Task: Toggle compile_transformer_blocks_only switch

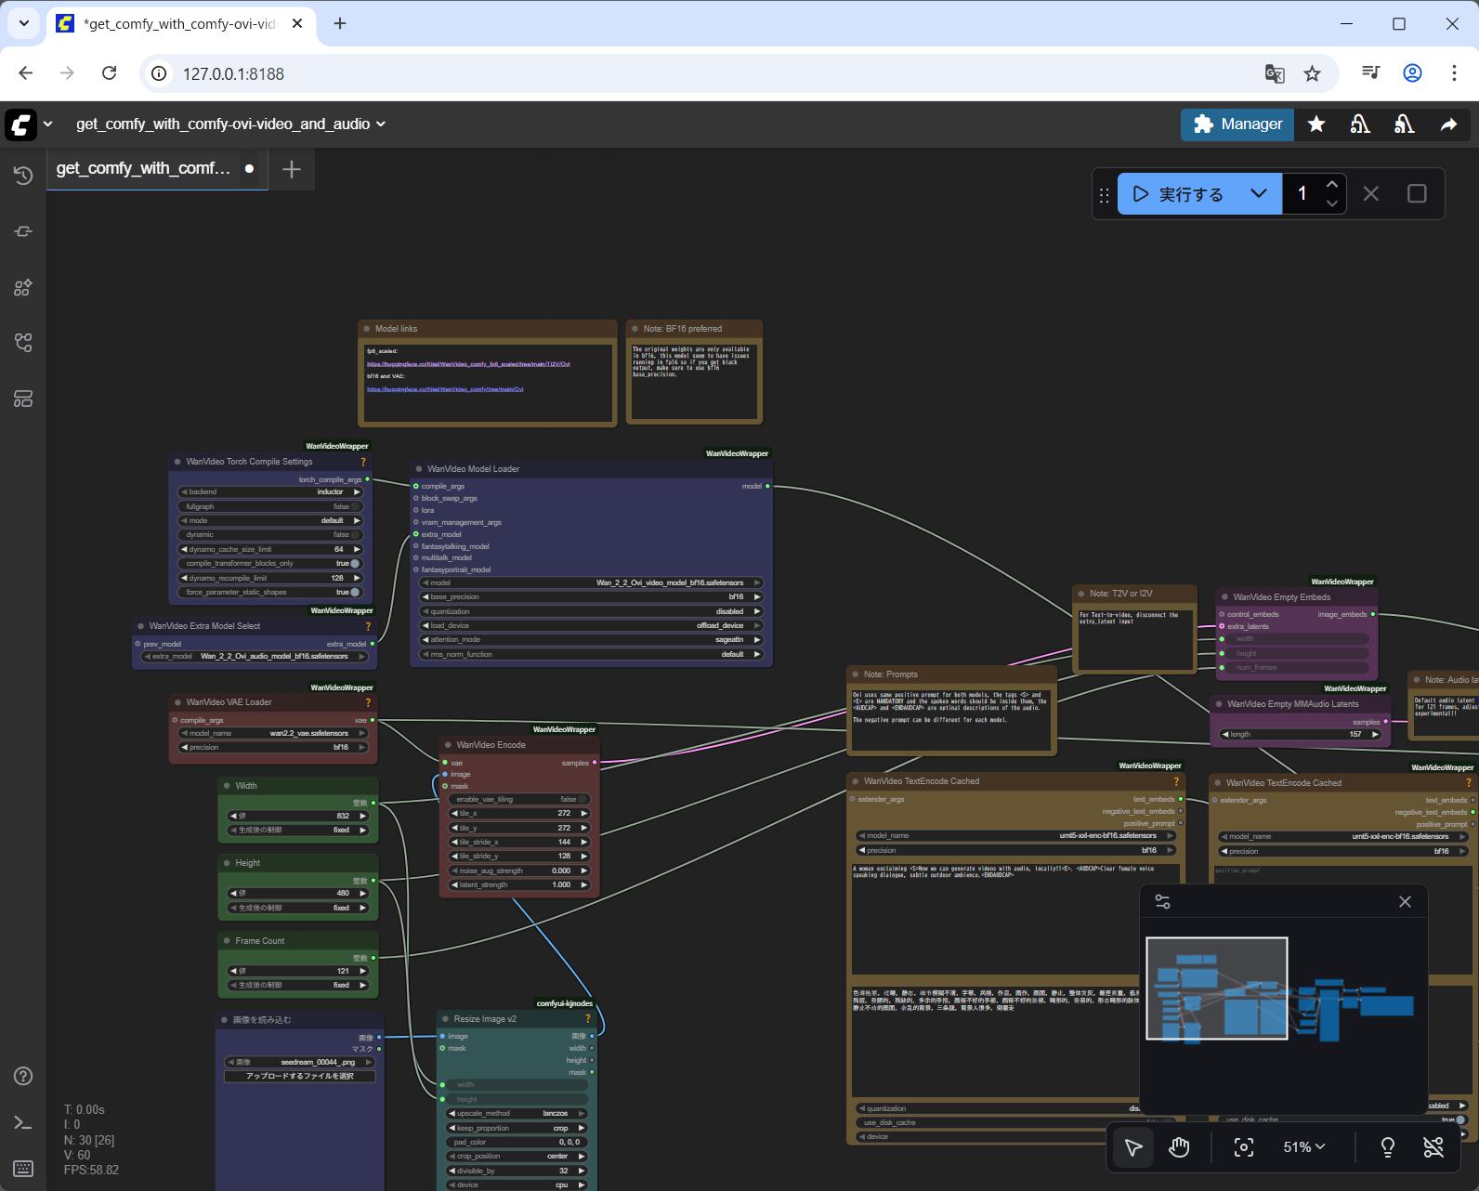Action: pos(354,563)
